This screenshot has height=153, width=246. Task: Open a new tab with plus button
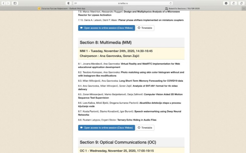point(244,8)
